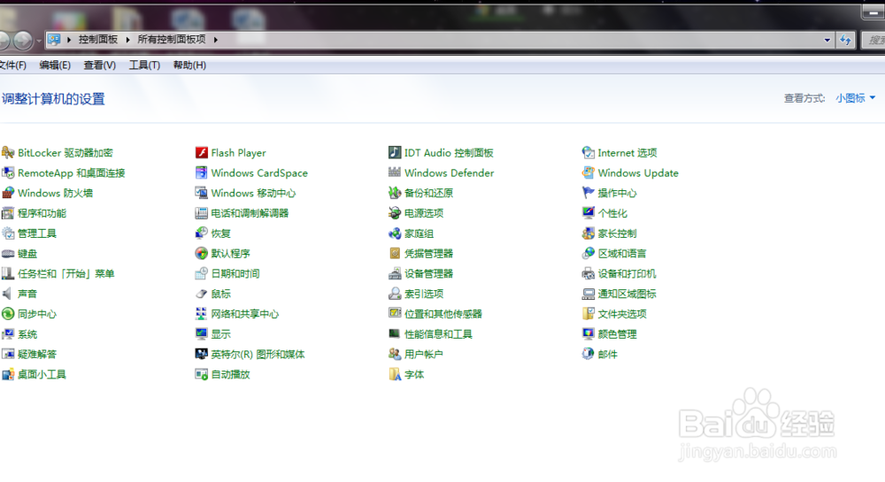Click the Flash Player icon
885x482 pixels.
tap(202, 153)
